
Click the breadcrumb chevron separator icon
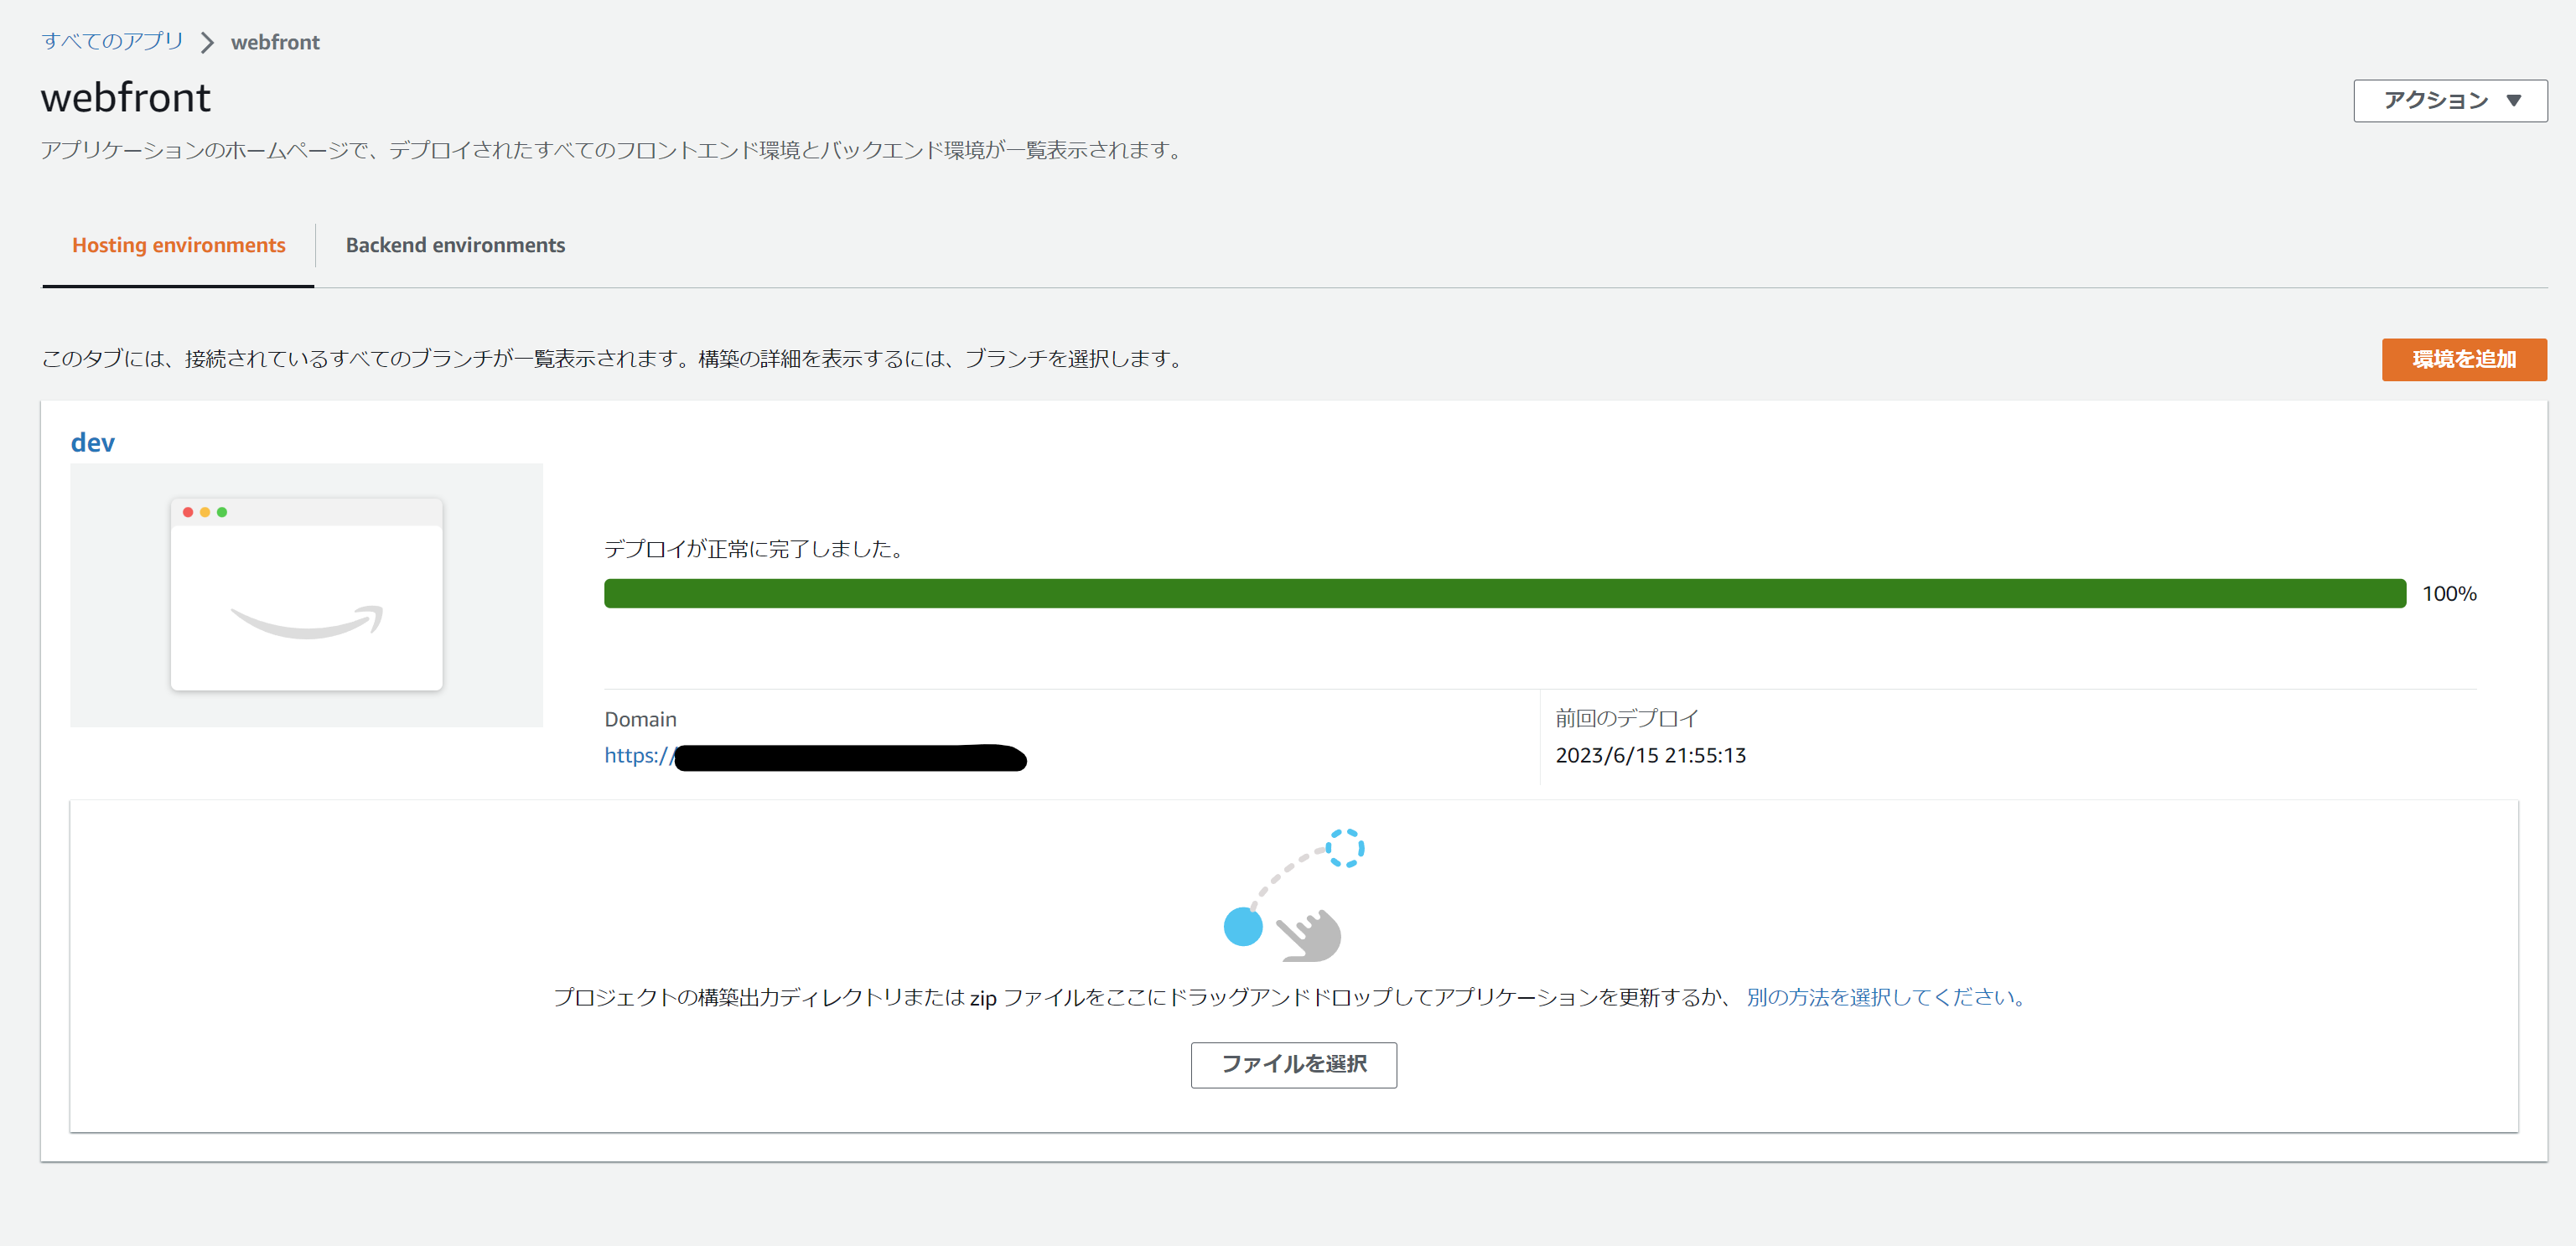click(207, 43)
